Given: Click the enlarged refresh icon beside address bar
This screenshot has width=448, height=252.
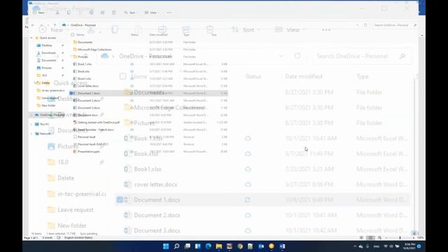Looking at the screenshot, I should pyautogui.click(x=297, y=56).
